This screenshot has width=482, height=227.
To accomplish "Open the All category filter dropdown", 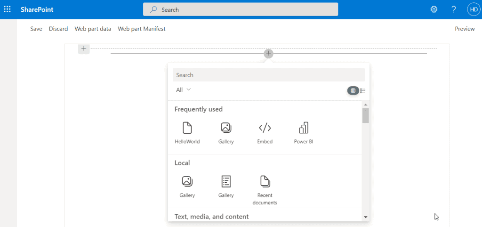I will tap(184, 90).
